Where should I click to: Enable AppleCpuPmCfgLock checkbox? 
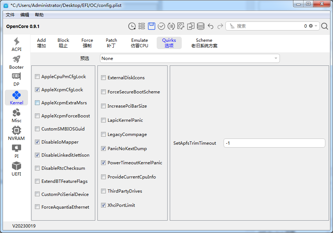click(x=37, y=77)
